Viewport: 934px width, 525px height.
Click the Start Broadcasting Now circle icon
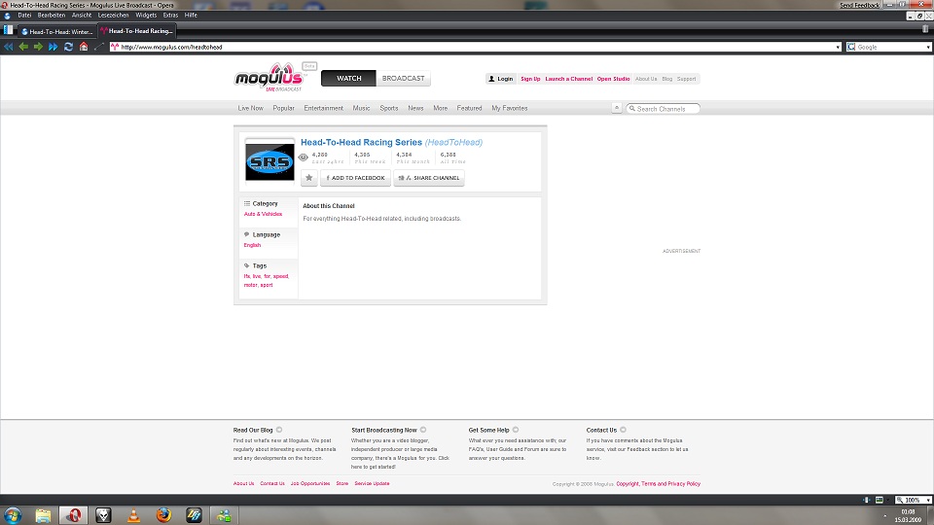click(423, 430)
